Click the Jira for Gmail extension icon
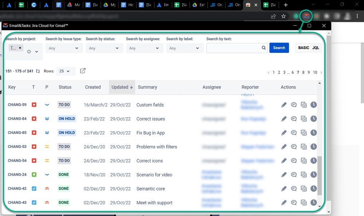This screenshot has width=364, height=216. pos(306,16)
